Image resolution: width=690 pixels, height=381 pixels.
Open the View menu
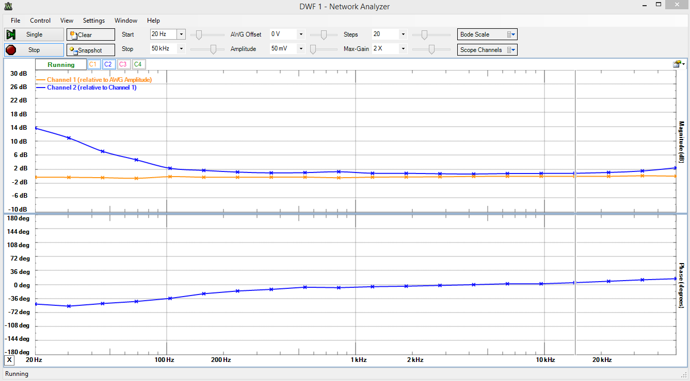click(67, 21)
